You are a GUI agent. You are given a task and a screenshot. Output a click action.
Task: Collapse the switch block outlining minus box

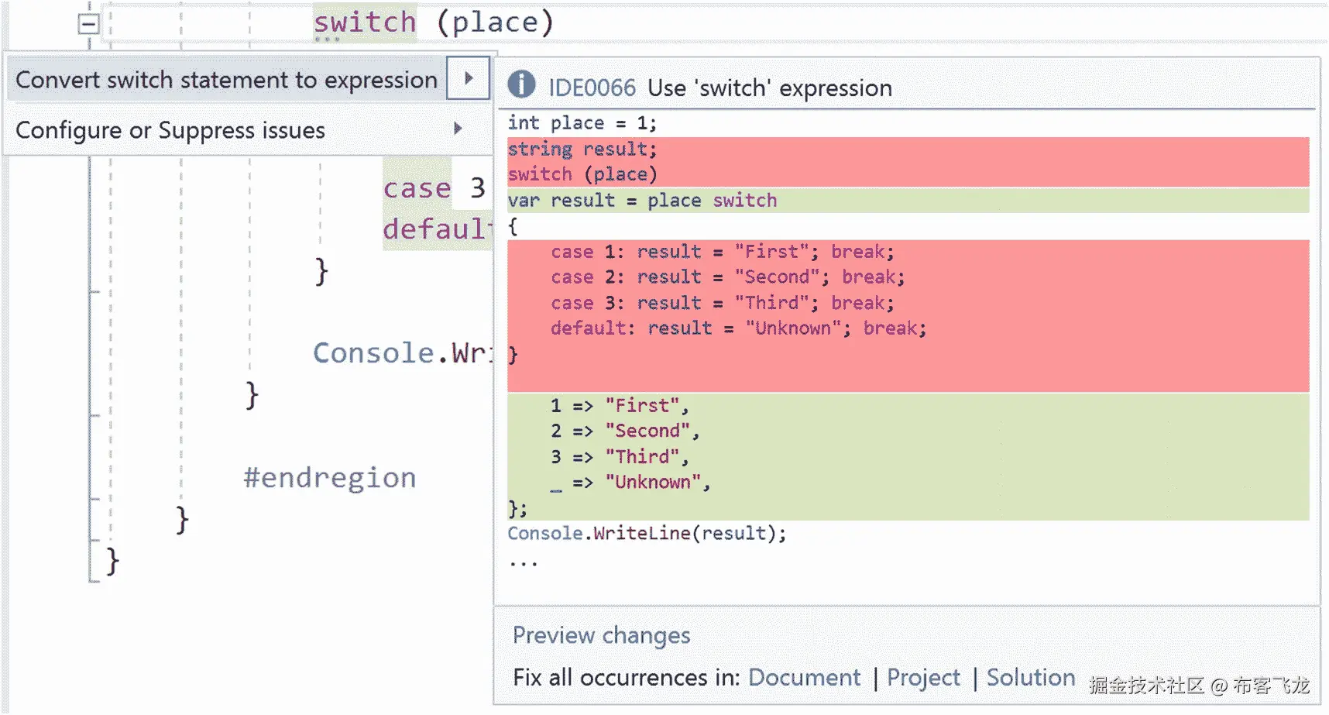(88, 24)
